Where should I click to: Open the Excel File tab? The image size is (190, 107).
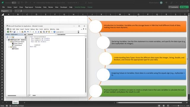coord(3,7)
